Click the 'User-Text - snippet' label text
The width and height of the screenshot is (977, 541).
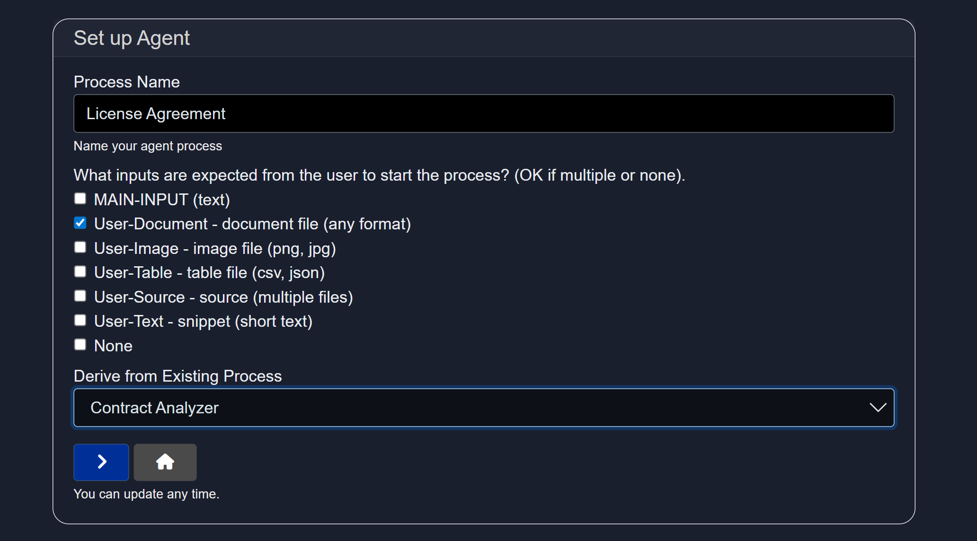click(x=203, y=322)
